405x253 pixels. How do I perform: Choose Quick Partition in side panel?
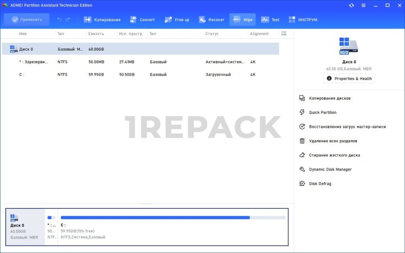point(322,112)
